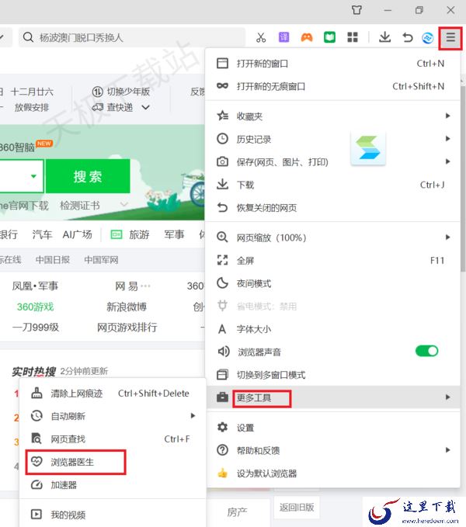Open the 房产 tab at bottom

(x=237, y=512)
